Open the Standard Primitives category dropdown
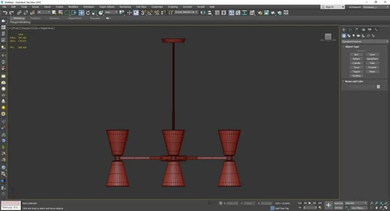The height and width of the screenshot is (211, 390). point(365,42)
